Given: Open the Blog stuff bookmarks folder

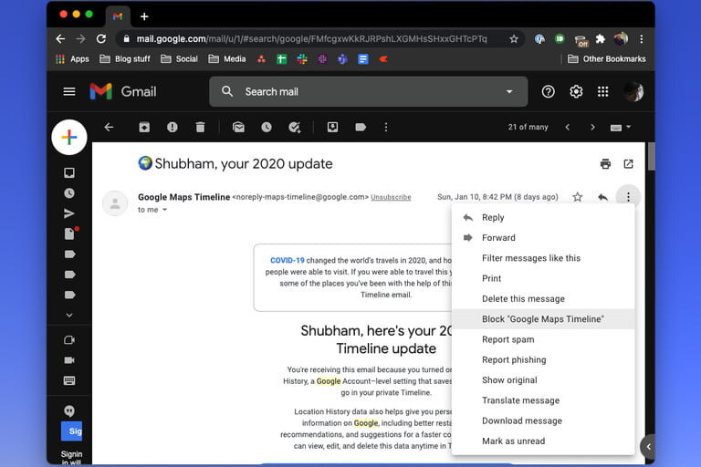Looking at the screenshot, I should pos(125,59).
